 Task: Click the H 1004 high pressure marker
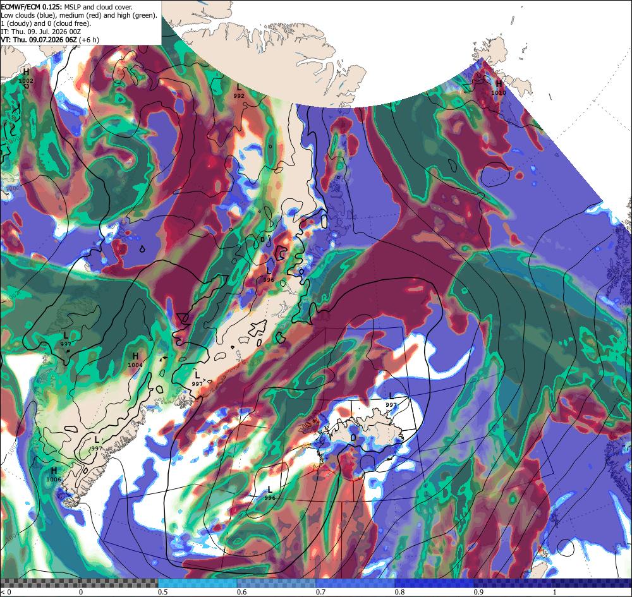point(135,360)
